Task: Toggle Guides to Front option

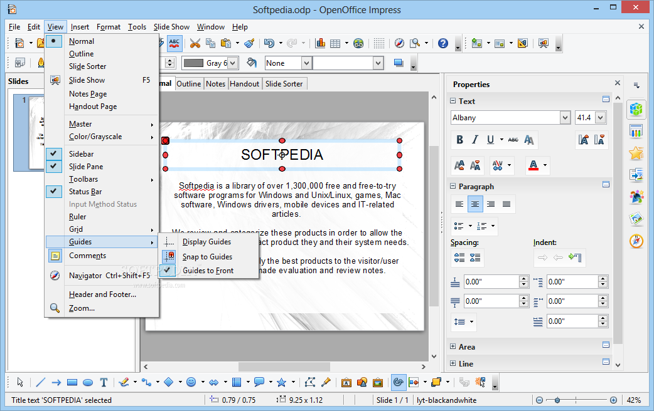Action: tap(208, 271)
